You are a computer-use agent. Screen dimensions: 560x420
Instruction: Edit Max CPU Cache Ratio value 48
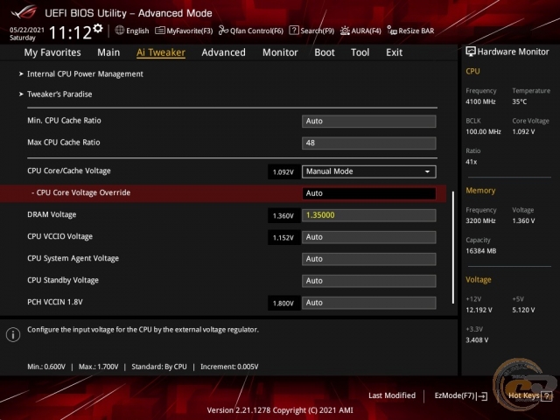tap(369, 143)
